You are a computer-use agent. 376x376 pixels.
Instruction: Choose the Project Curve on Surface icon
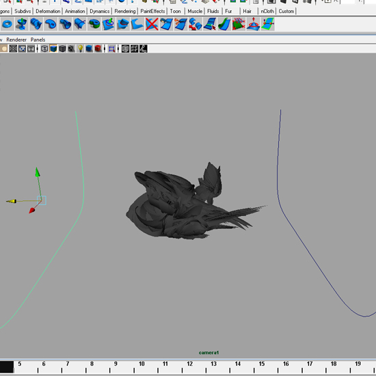109,24
